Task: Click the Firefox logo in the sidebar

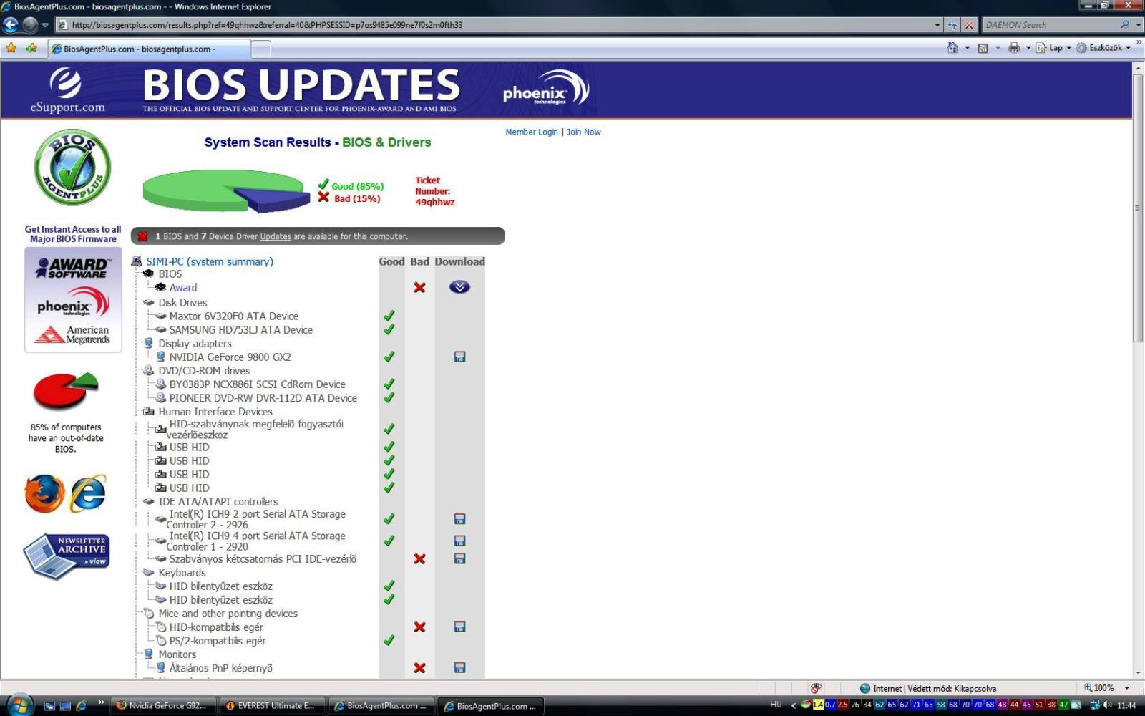Action: point(44,493)
